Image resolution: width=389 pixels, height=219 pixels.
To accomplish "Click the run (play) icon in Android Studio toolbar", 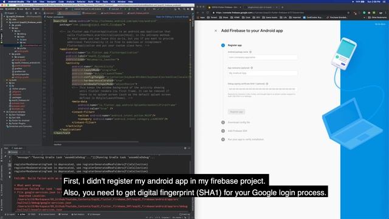I will click(125, 9).
